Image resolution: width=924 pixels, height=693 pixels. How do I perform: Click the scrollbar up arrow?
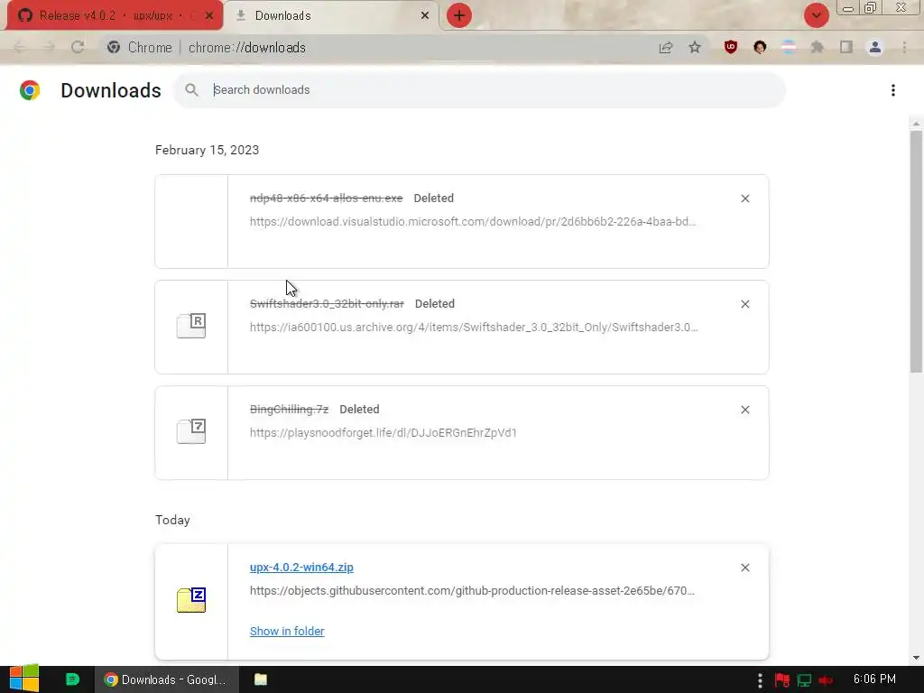[916, 124]
